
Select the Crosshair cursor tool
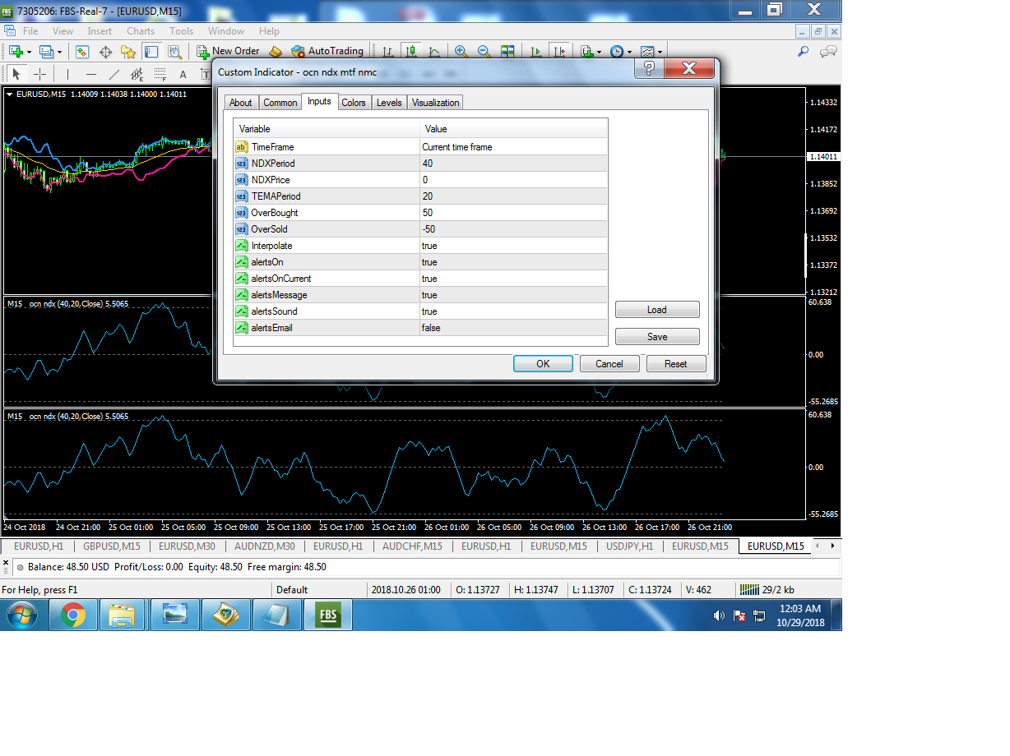click(39, 74)
